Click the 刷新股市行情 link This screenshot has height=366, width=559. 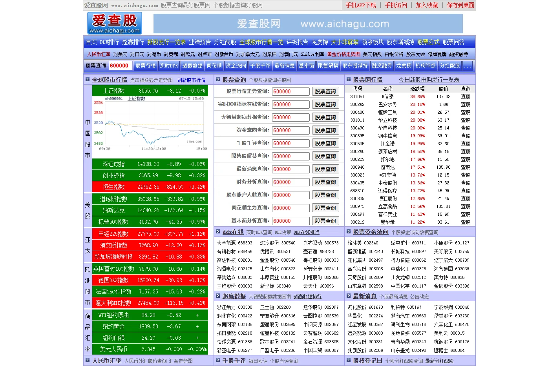pyautogui.click(x=191, y=80)
